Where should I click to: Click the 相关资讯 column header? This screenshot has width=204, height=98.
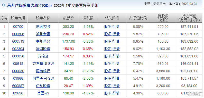(x=112, y=18)
